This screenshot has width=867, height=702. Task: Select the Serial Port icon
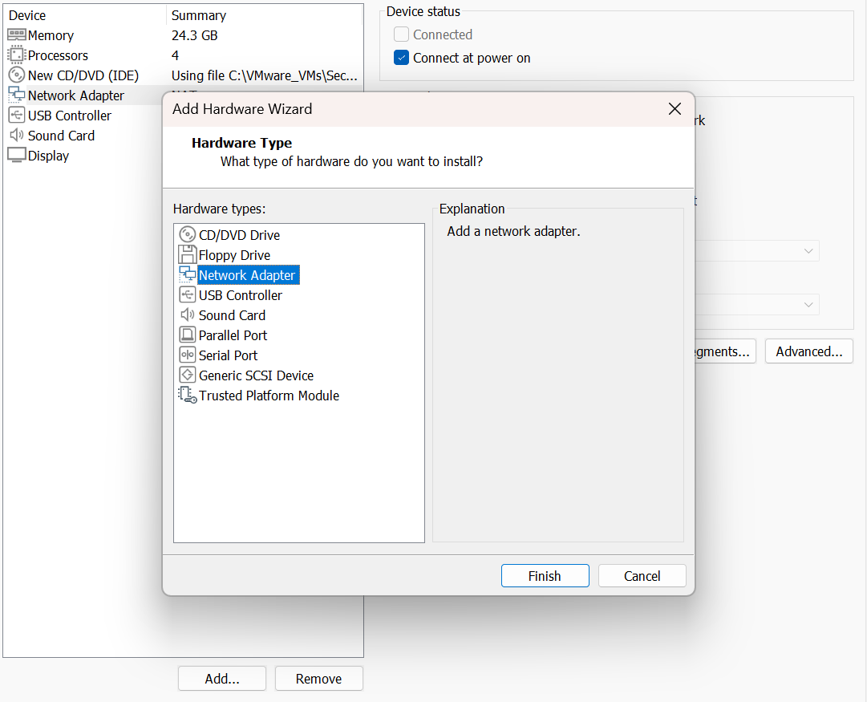pos(187,355)
